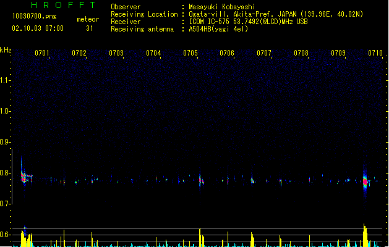Viewport: 389px width, 247px height.
Task: Click the file name 10030700.png
Action: pos(34,16)
